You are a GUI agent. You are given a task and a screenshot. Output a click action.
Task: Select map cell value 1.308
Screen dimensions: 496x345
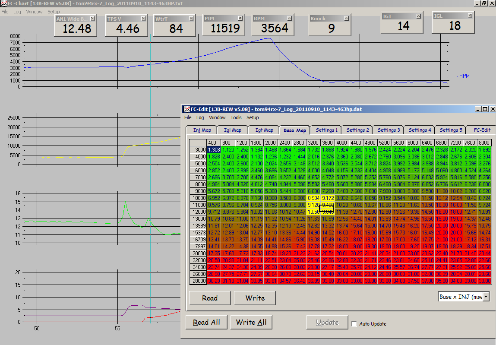pos(214,150)
